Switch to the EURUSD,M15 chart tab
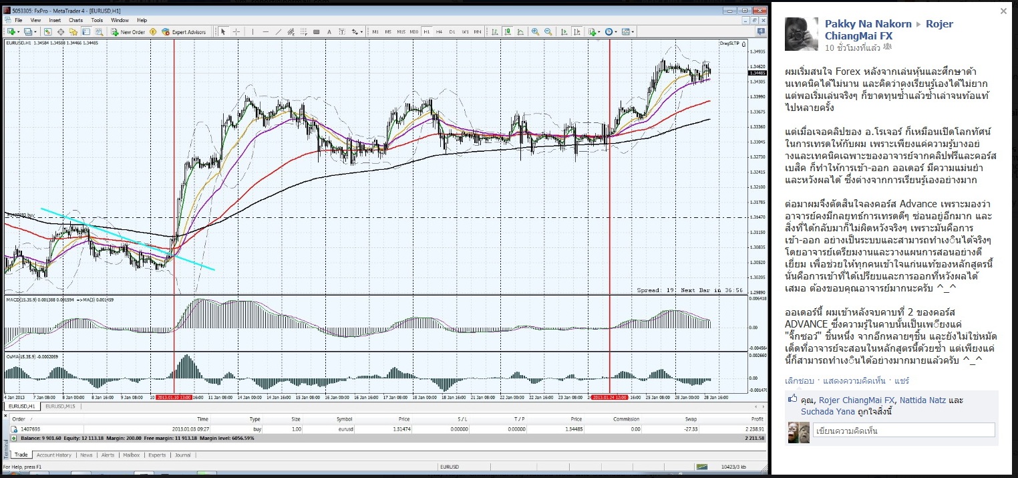This screenshot has height=478, width=1018. coord(60,406)
